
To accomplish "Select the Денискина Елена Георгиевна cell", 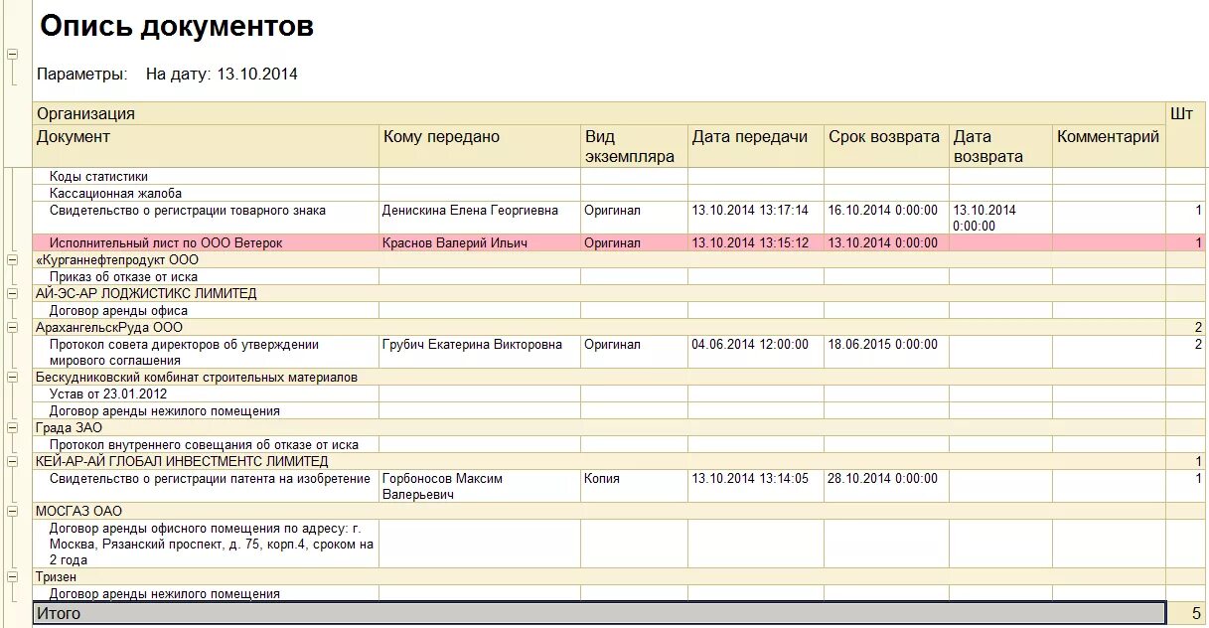I will click(480, 219).
